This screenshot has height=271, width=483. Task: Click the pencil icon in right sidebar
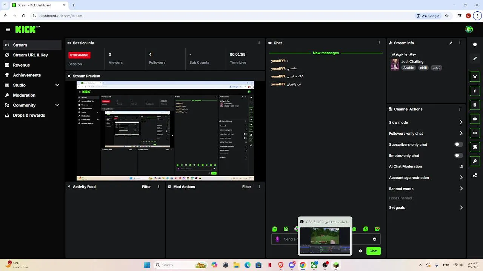pyautogui.click(x=475, y=59)
